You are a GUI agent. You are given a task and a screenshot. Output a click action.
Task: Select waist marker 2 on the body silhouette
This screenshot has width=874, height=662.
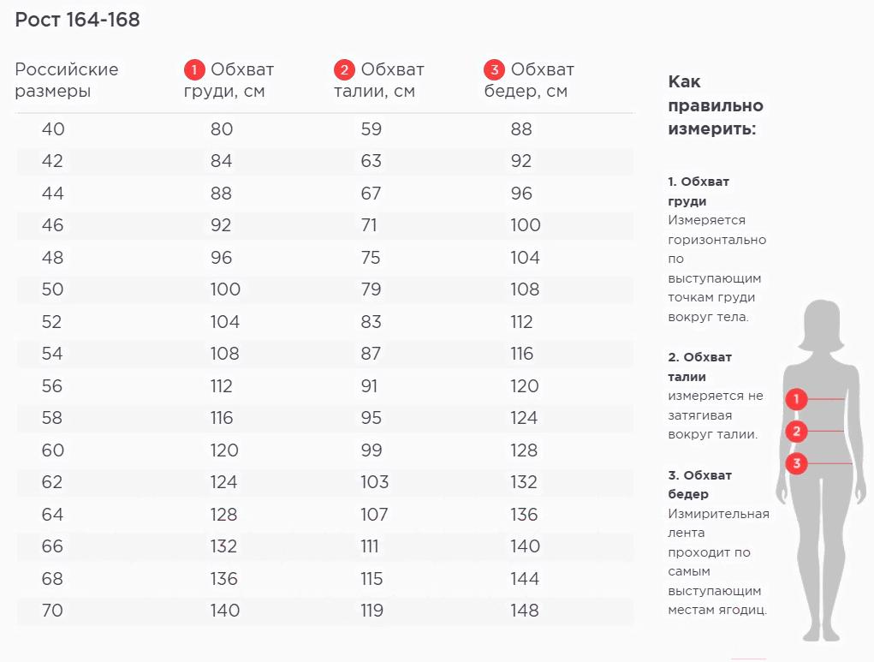(796, 431)
